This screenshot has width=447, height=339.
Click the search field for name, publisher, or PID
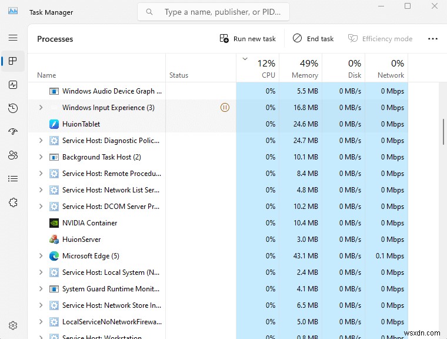tap(214, 12)
